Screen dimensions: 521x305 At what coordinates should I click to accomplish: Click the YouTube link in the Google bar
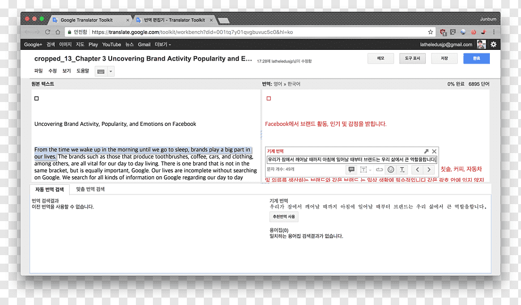click(112, 45)
